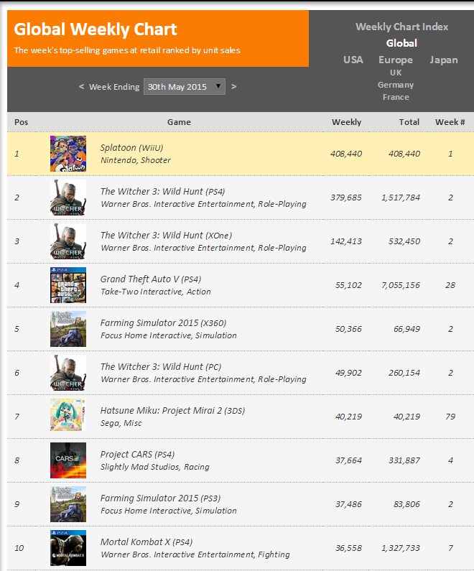Image resolution: width=474 pixels, height=571 pixels.
Task: Click the Grand Theft Auto V cover
Action: [x=68, y=285]
